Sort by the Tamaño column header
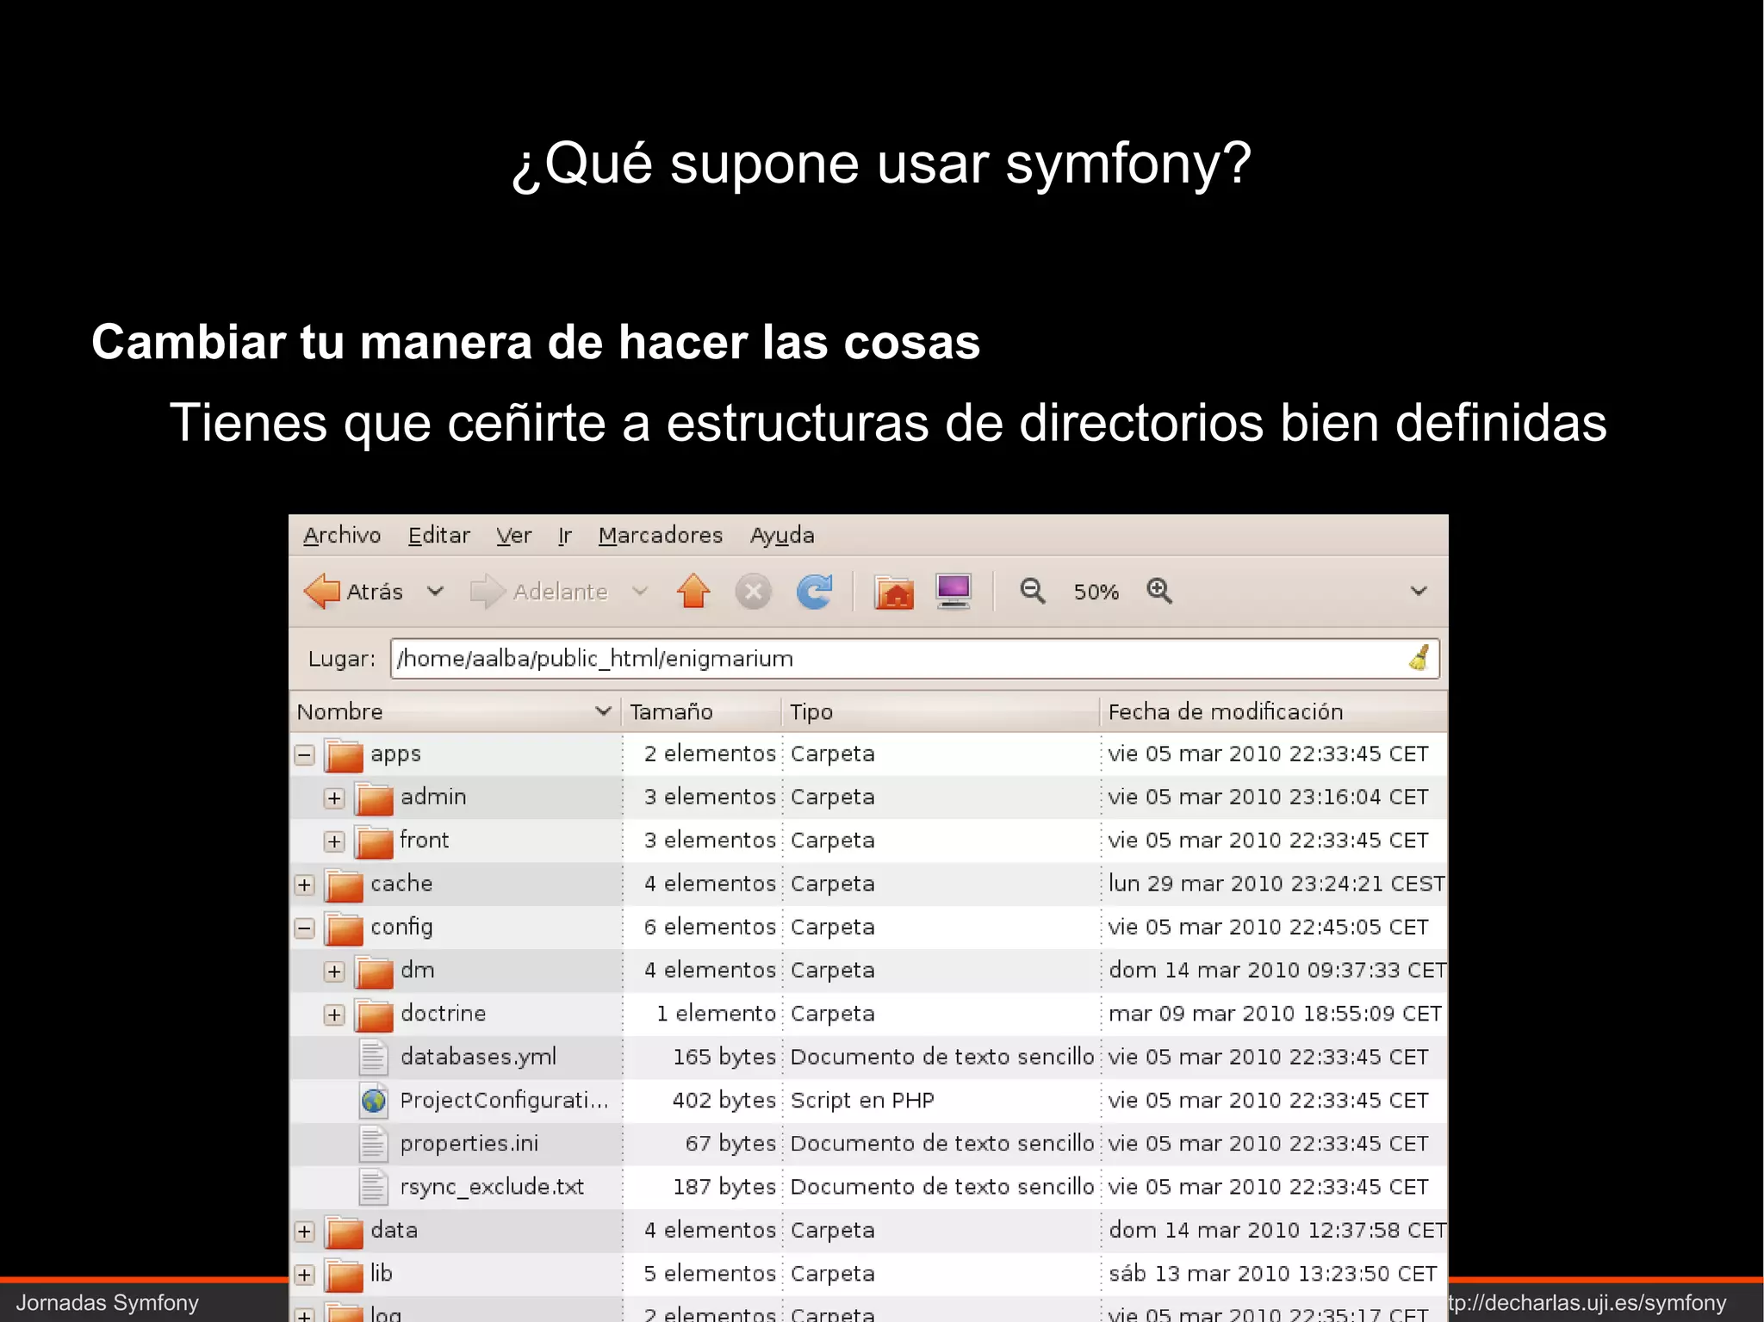This screenshot has height=1322, width=1764. click(x=701, y=712)
